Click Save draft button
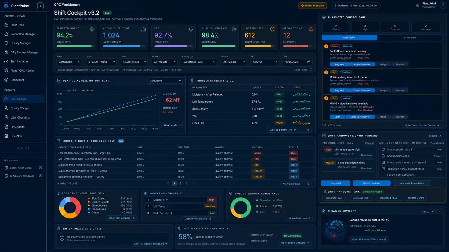 tap(336, 183)
